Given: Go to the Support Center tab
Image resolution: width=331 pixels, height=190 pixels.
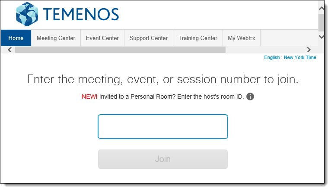Looking at the screenshot, I should click(x=149, y=38).
